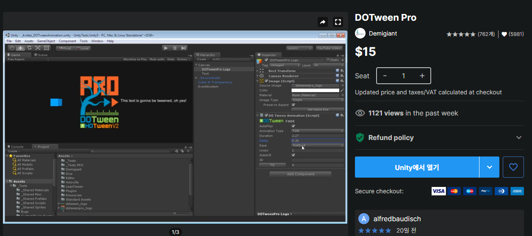Toggle the Local button in the Unity toolbar
The image size is (532, 236).
pos(82,48)
